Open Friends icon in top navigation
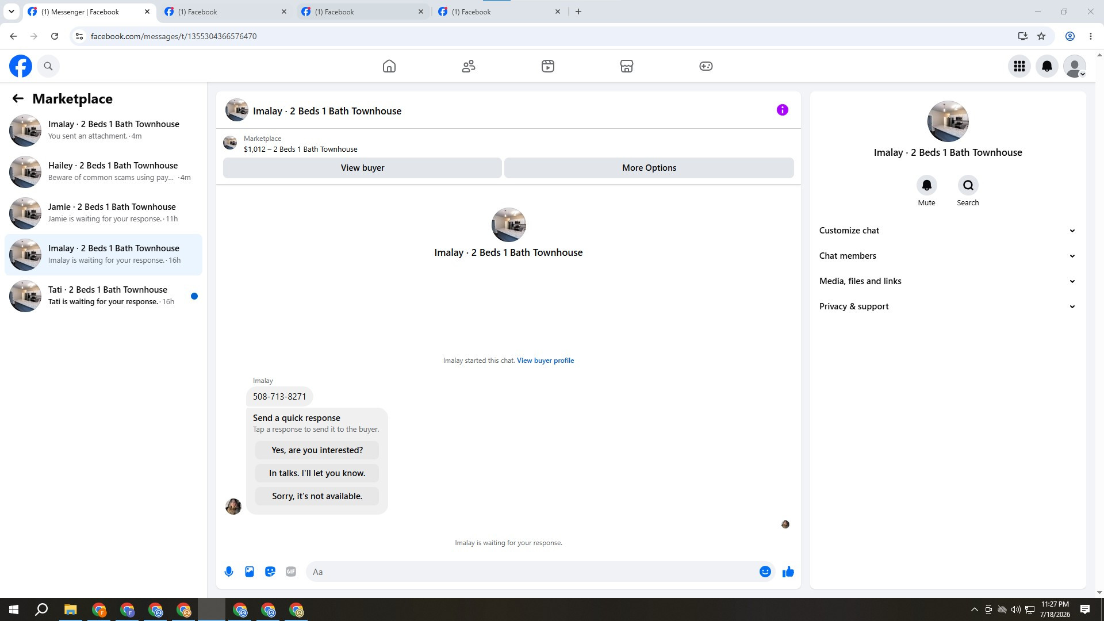 click(469, 66)
